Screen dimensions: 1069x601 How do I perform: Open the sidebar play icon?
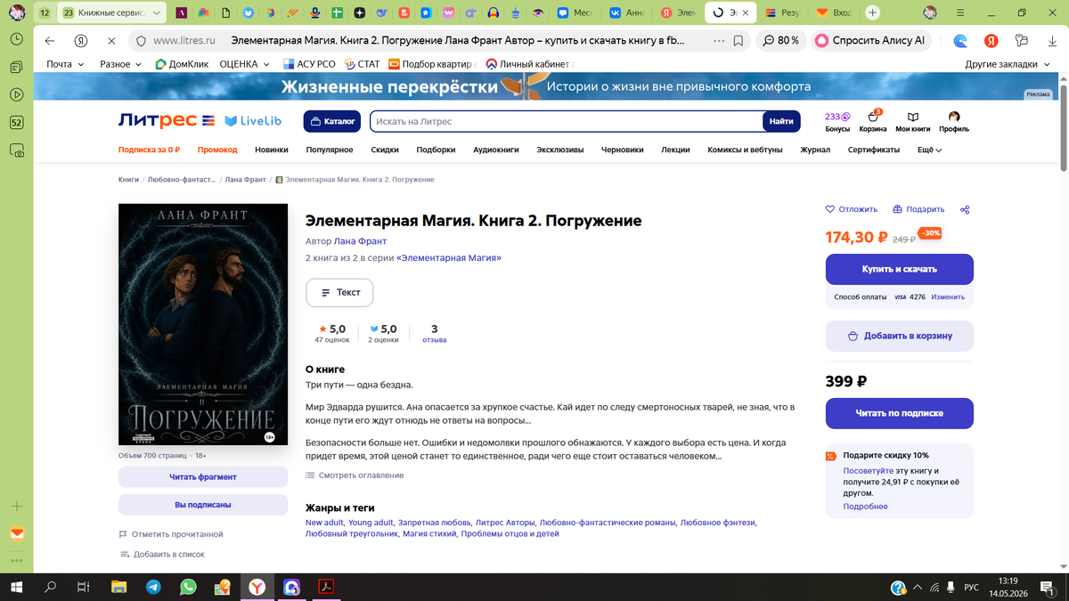click(17, 95)
